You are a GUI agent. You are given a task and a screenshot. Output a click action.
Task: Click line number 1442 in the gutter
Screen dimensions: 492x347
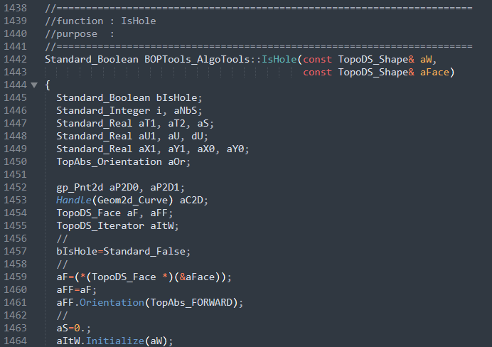pos(14,59)
